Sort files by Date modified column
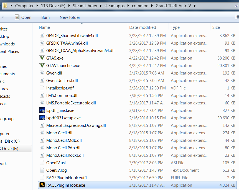The image size is (239, 190). pyautogui.click(x=143, y=27)
